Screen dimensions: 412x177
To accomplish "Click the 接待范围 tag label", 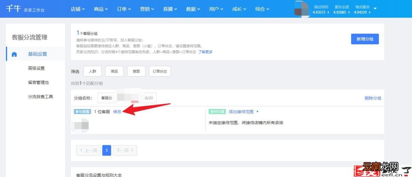I will point(217,112).
